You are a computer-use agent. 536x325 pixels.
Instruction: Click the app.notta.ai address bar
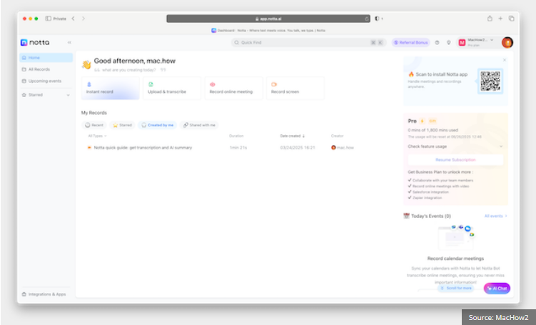(268, 19)
